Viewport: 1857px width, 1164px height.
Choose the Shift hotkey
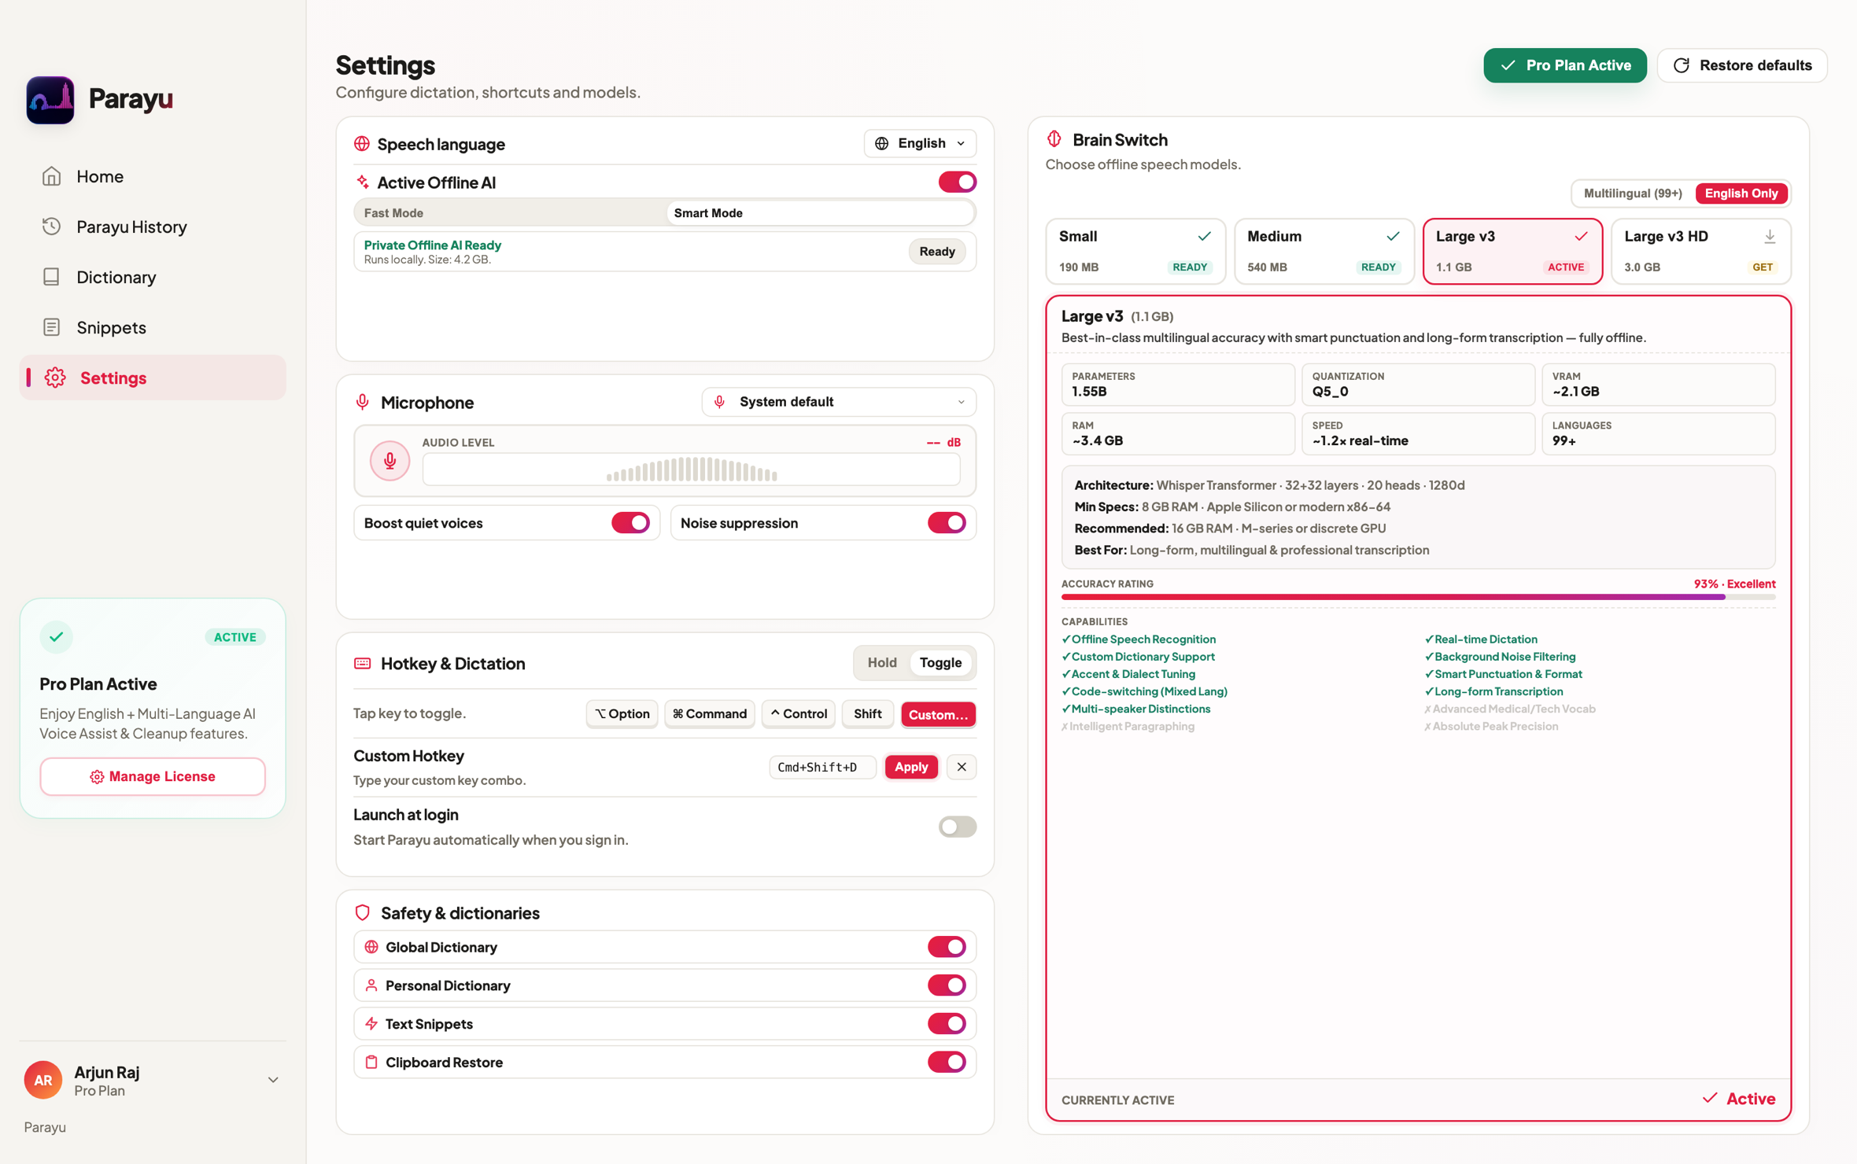tap(868, 714)
